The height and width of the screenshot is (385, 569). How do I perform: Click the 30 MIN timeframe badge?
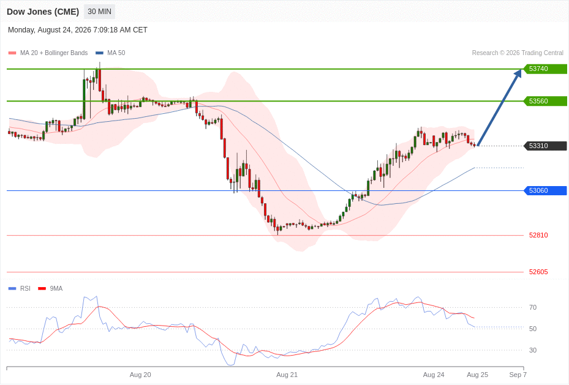pyautogui.click(x=99, y=12)
